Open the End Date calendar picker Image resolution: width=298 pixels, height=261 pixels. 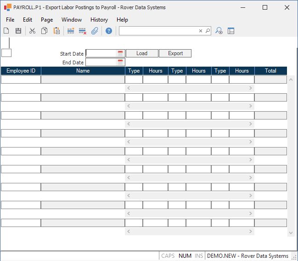pyautogui.click(x=120, y=62)
